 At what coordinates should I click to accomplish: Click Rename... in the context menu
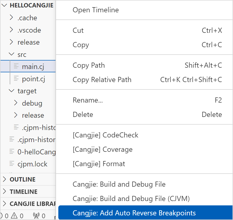tap(88, 100)
